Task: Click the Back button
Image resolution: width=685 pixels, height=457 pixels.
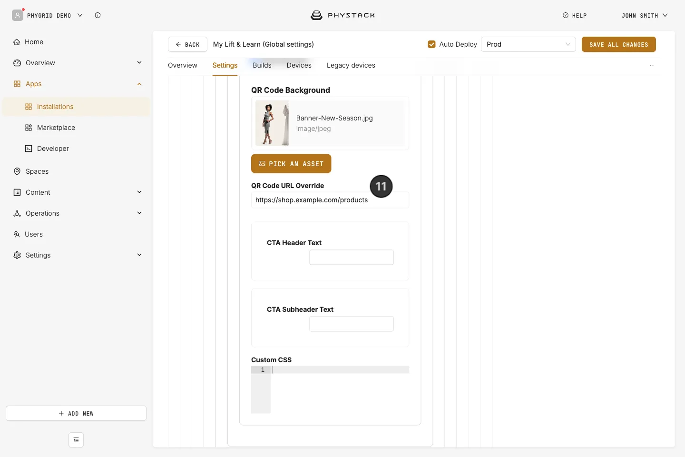Action: tap(187, 44)
